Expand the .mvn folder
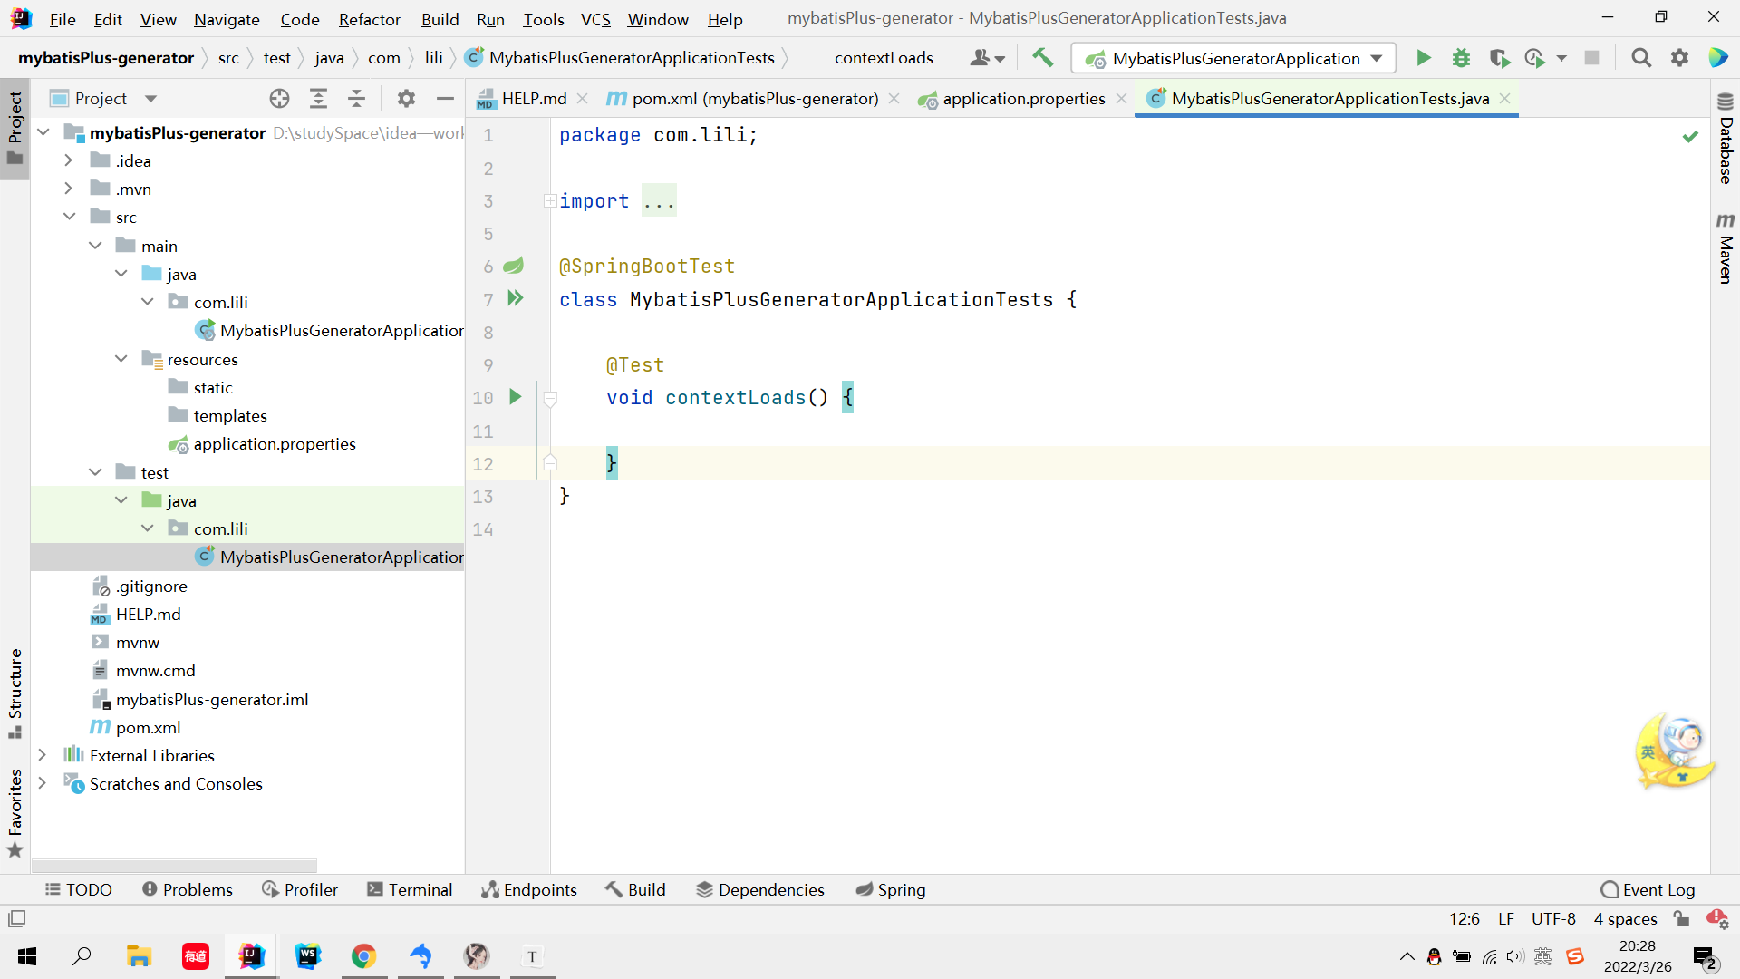This screenshot has height=979, width=1740. point(69,189)
